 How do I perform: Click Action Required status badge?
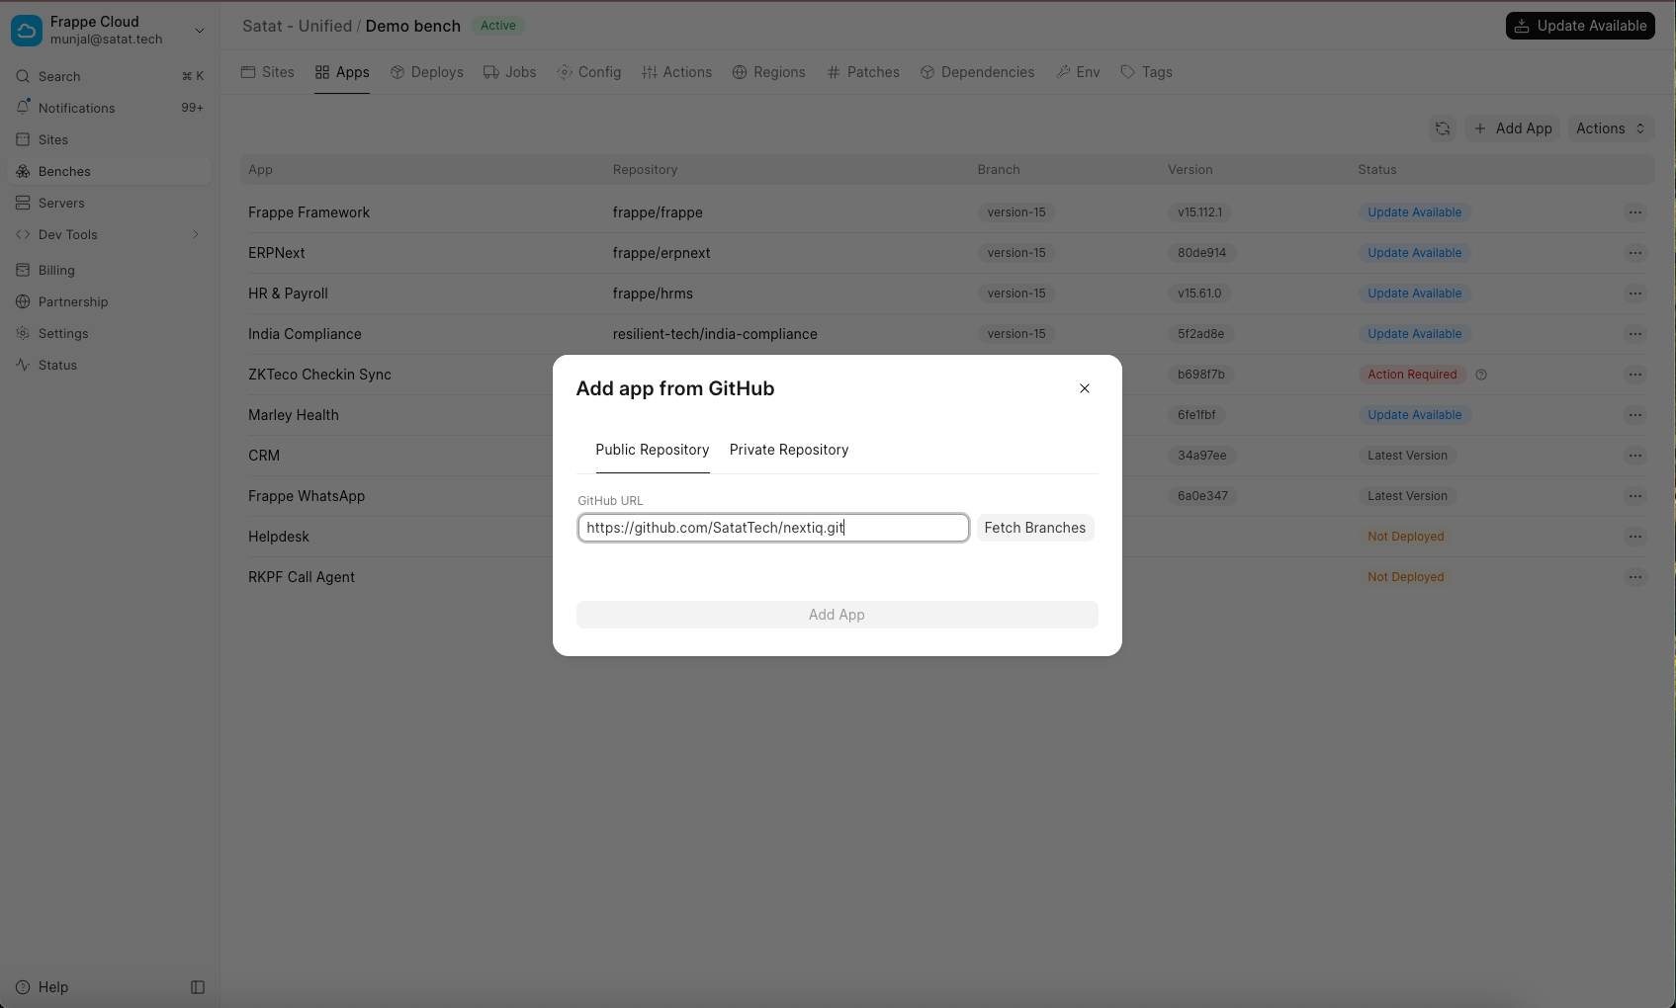coord(1412,375)
